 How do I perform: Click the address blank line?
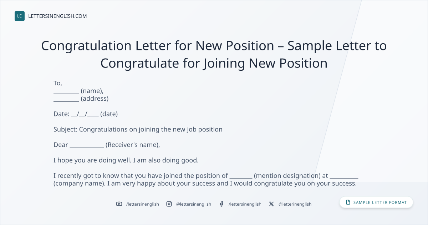[66, 99]
